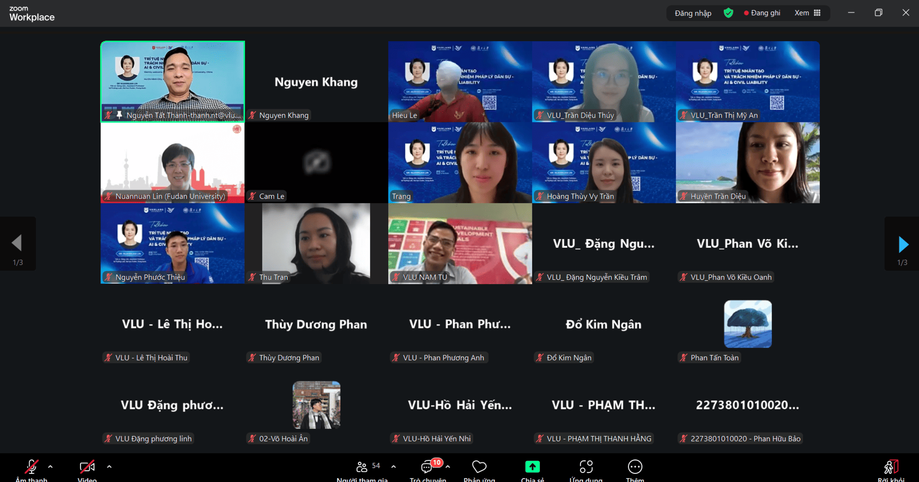
Task: Click large Đỗ Kim Ngân name placeholder
Action: click(604, 324)
